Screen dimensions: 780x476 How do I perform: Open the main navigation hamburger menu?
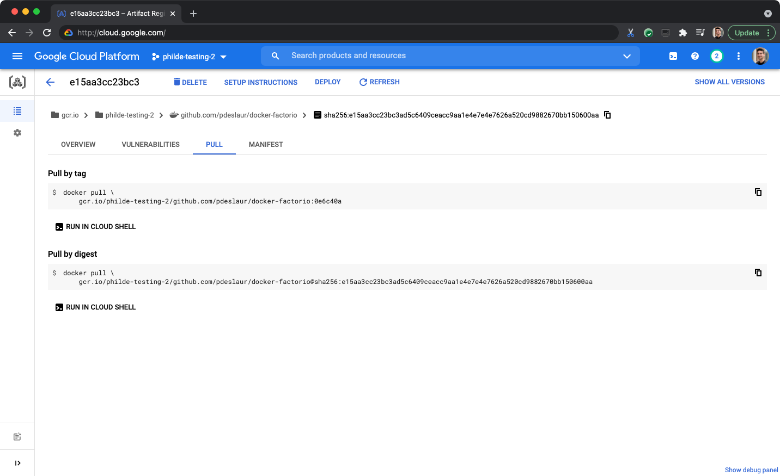pyautogui.click(x=17, y=56)
